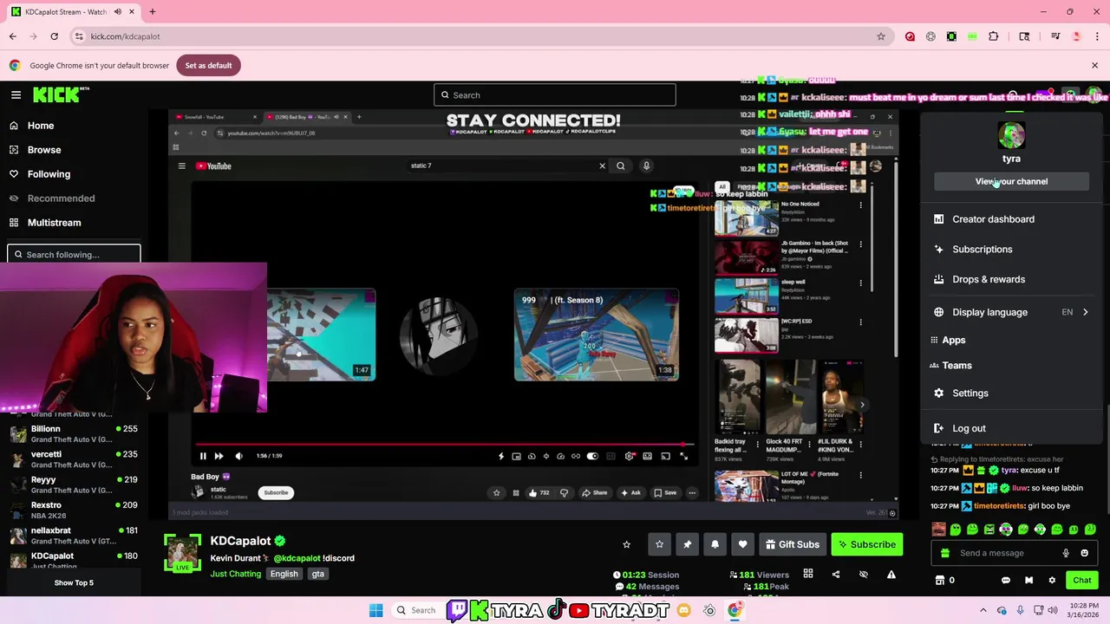The image size is (1110, 624).
Task: Toggle notifications with the bell button
Action: click(715, 544)
